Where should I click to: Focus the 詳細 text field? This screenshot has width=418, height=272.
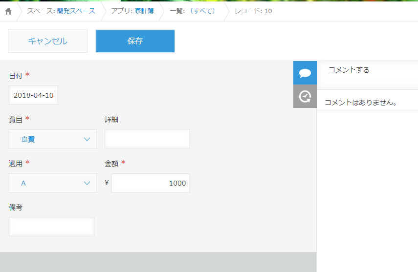click(x=148, y=139)
